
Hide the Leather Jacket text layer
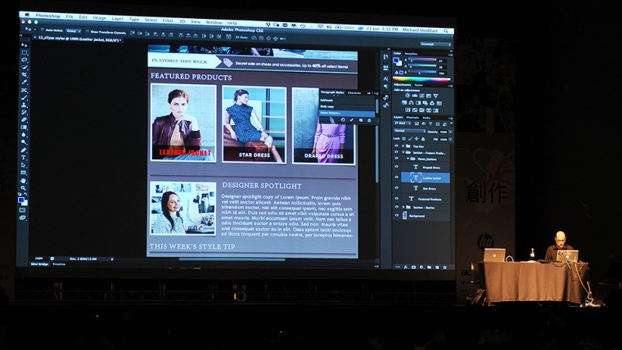pyautogui.click(x=396, y=177)
